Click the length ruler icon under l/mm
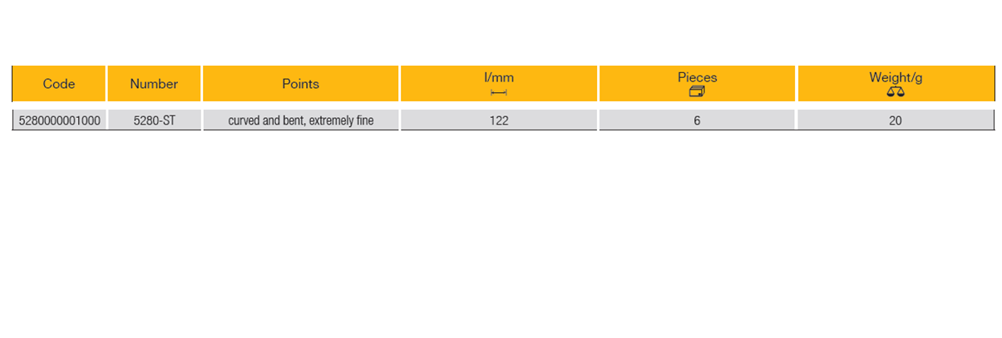 (499, 92)
